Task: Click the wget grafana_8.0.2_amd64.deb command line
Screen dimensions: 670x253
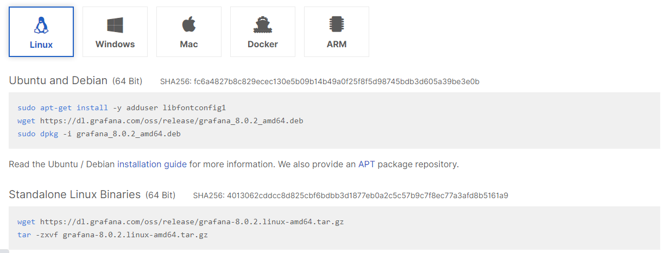Action: point(160,121)
